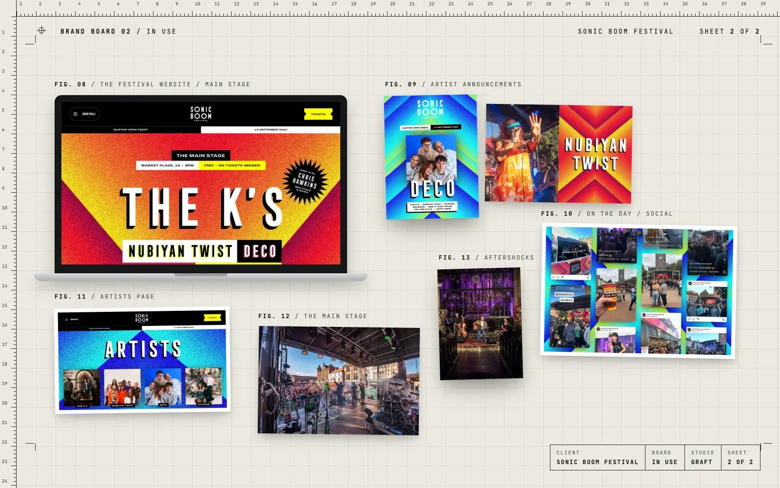
Task: Click Nubiyan Twist artist card photo
Action: click(x=122, y=388)
